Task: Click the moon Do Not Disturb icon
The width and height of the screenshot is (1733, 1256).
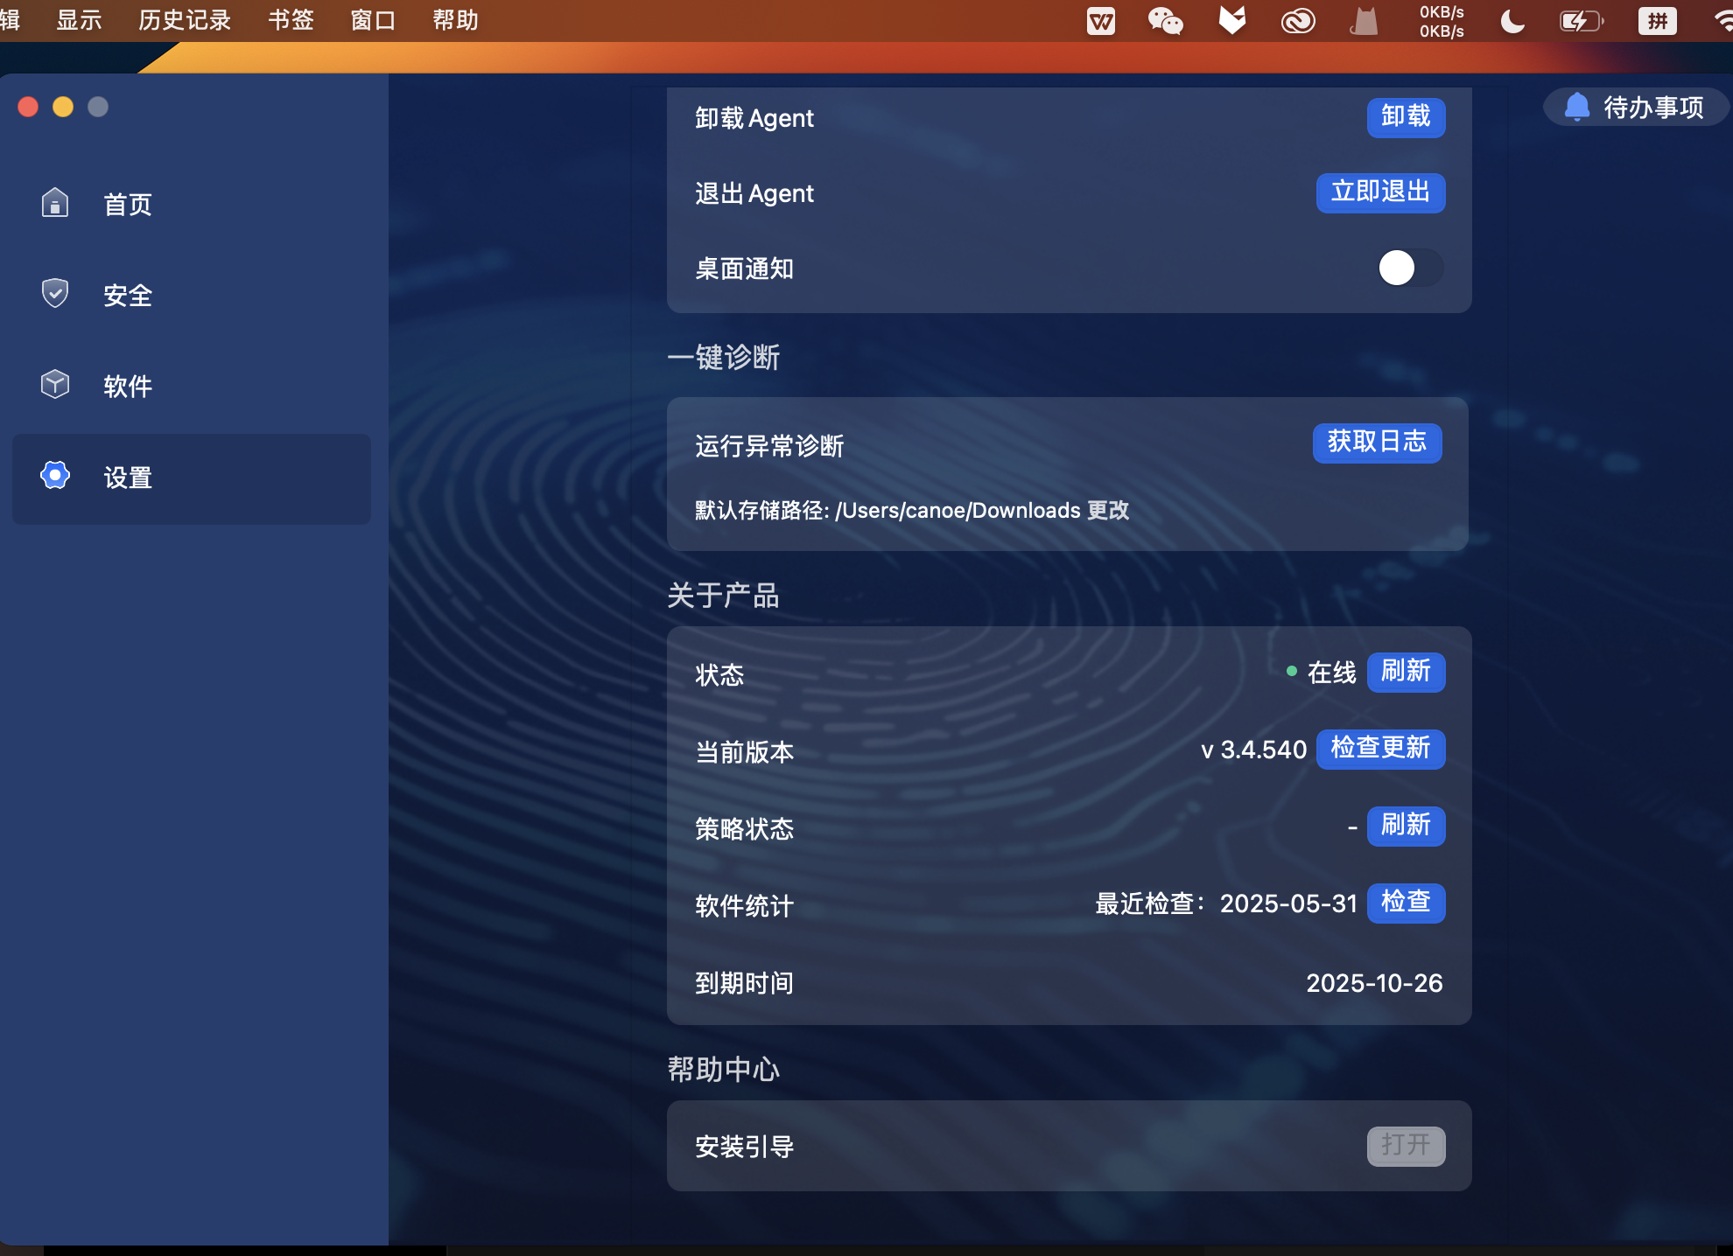Action: [1512, 20]
